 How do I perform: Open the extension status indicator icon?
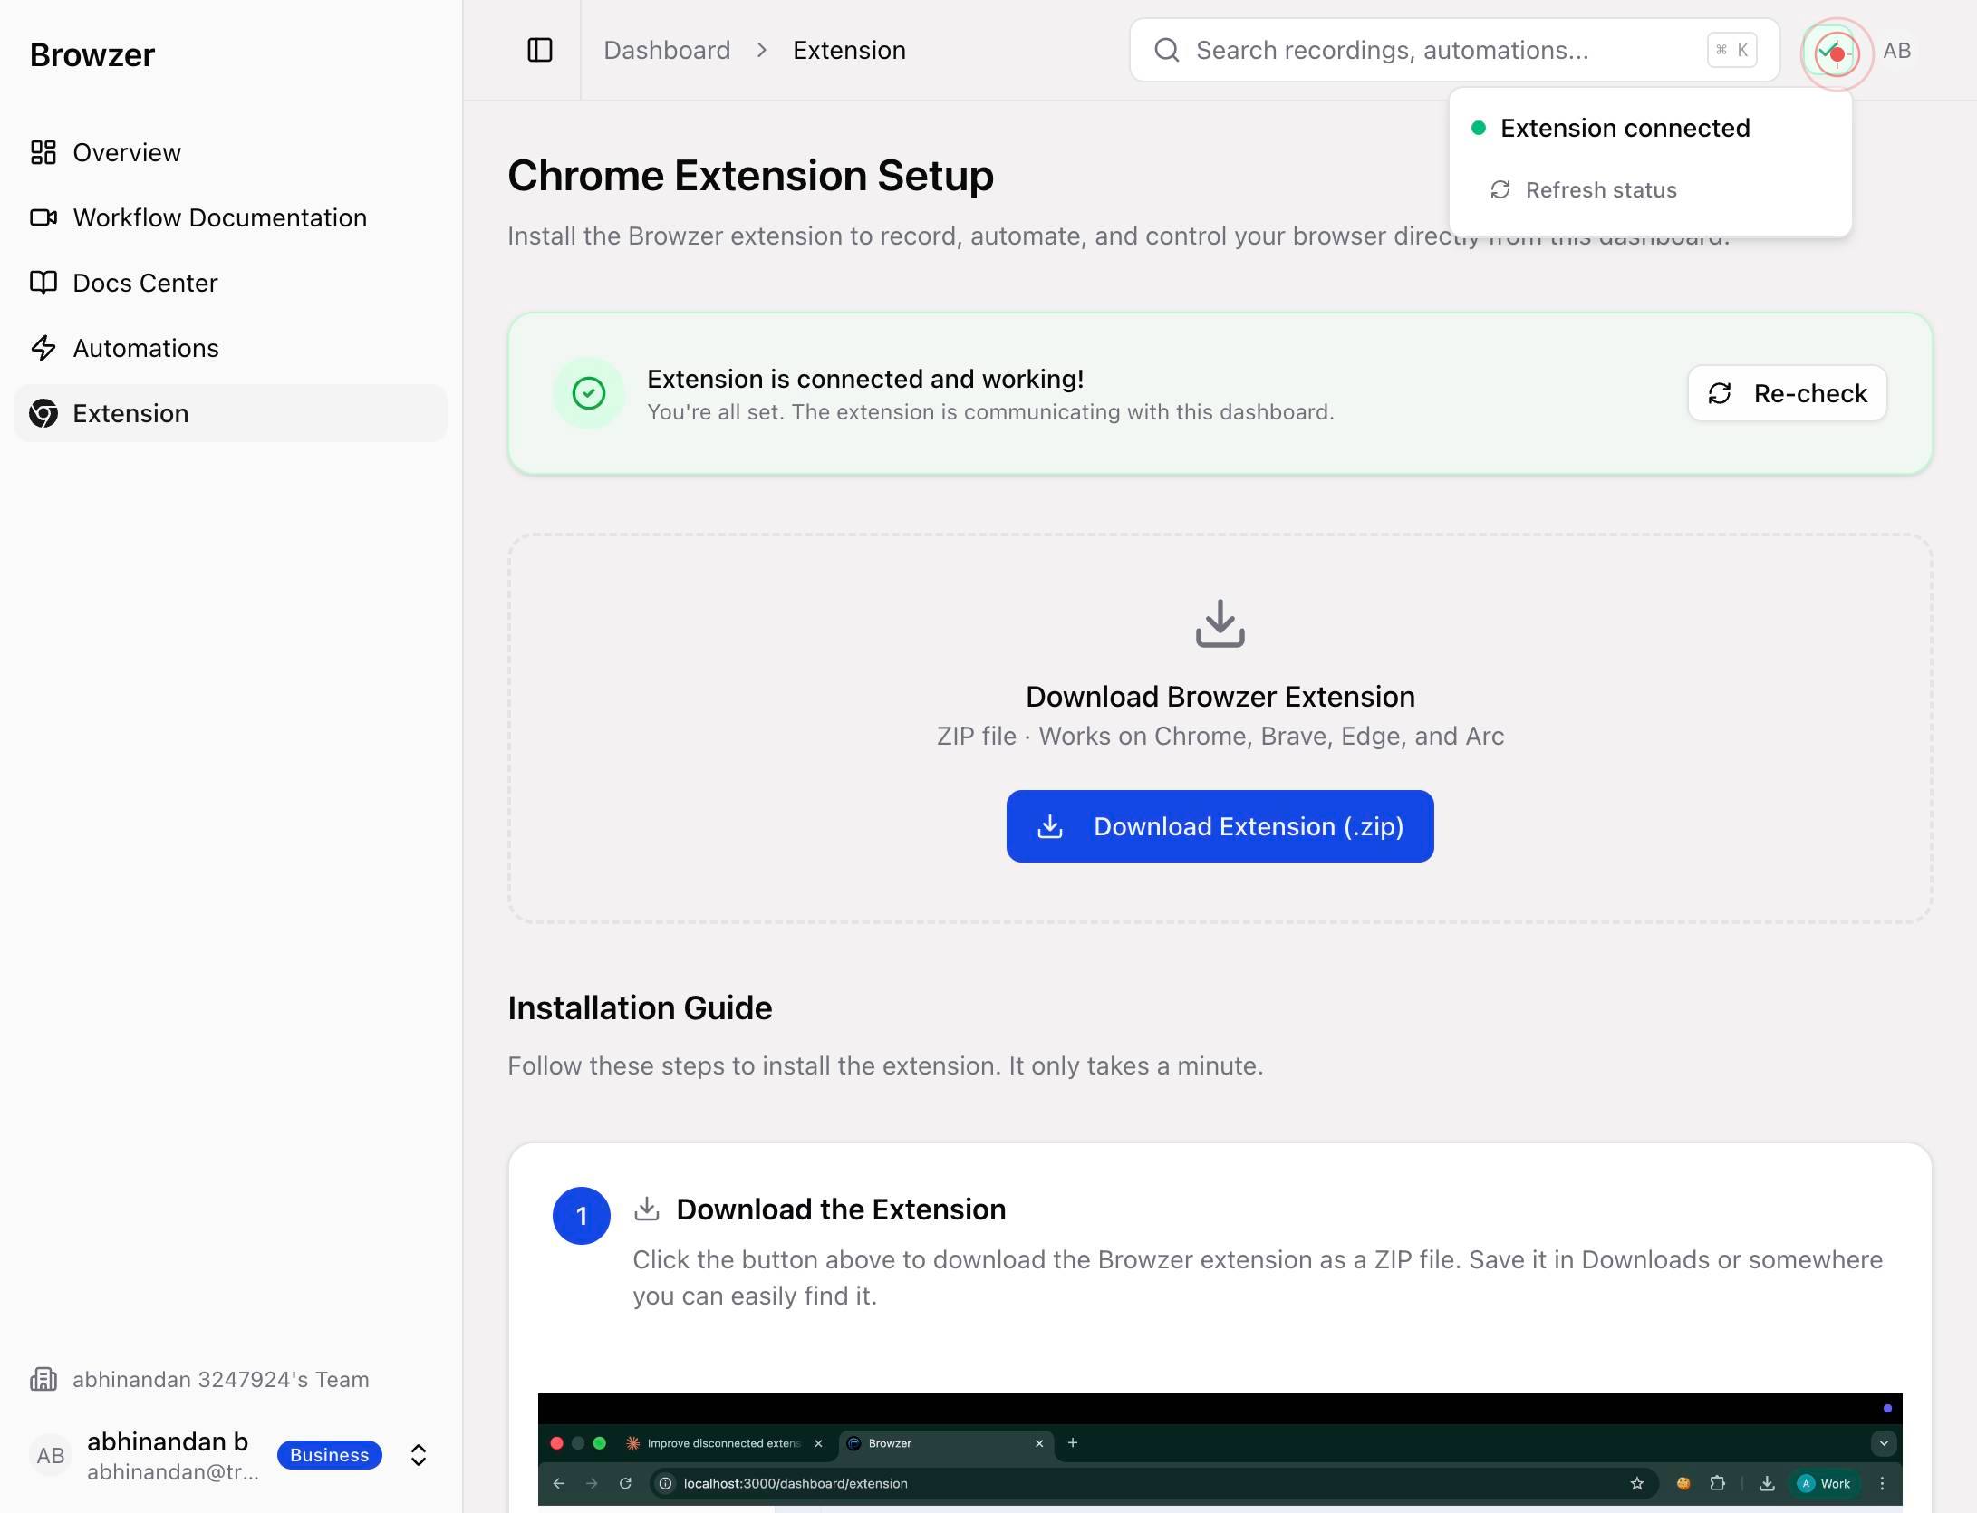click(x=1836, y=53)
